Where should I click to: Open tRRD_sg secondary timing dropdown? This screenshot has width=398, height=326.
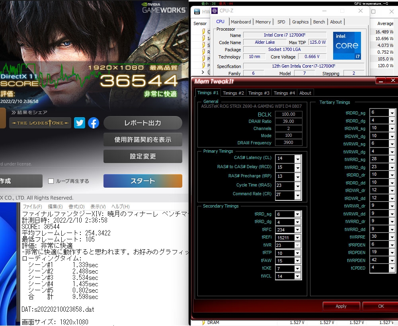pyautogui.click(x=298, y=214)
